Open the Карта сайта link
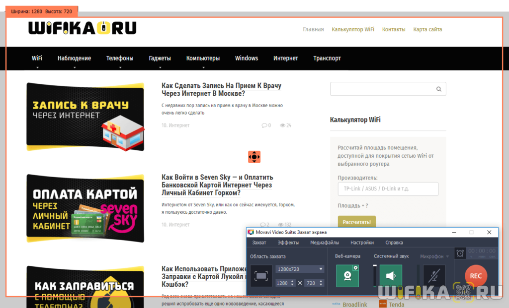Image resolution: width=509 pixels, height=308 pixels. [x=427, y=29]
